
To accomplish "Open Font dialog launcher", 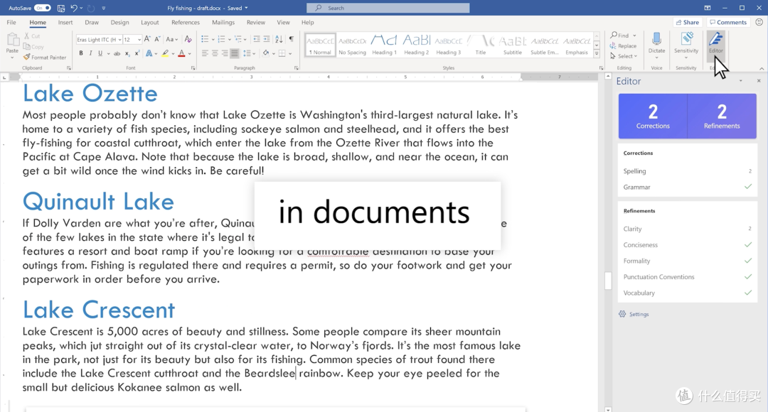I will tap(193, 68).
